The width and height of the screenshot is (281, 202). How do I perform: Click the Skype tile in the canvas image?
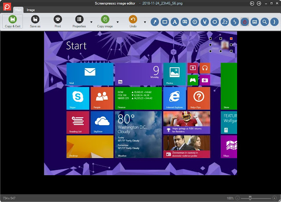78,98
